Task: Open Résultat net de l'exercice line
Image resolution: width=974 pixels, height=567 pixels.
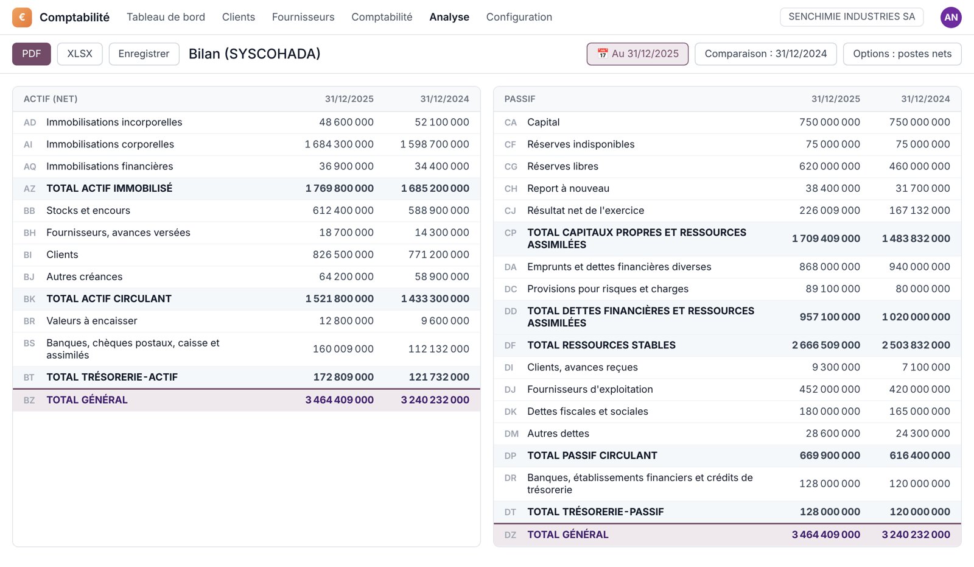Action: point(727,211)
